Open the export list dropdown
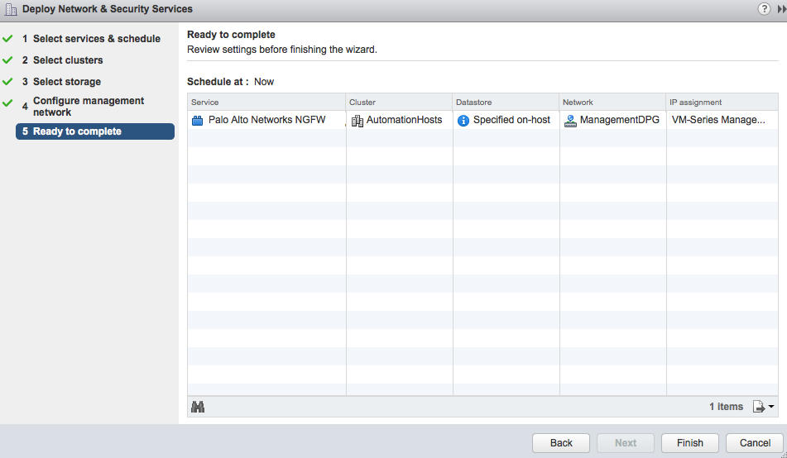Screen dimensions: 787x458 [763, 407]
